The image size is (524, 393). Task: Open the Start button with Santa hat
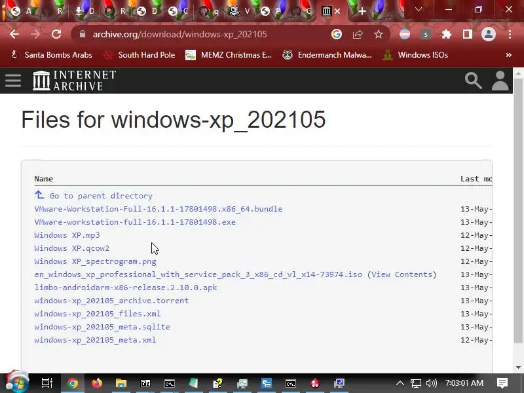click(16, 382)
